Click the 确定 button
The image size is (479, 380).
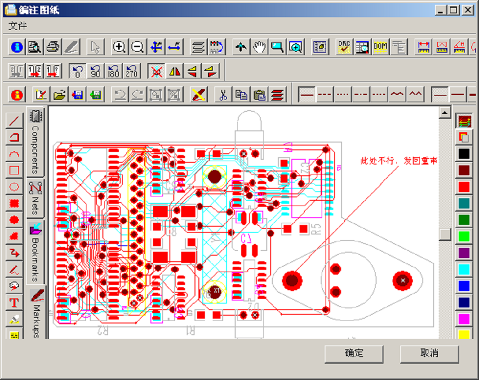(x=354, y=354)
